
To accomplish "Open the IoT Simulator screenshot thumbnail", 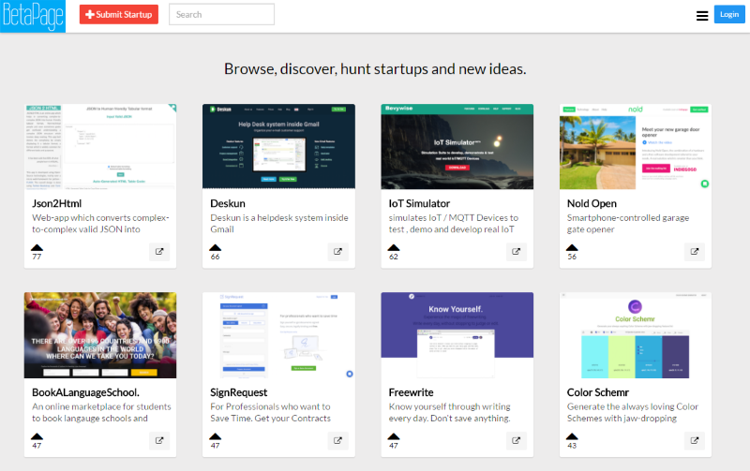I will click(x=457, y=147).
